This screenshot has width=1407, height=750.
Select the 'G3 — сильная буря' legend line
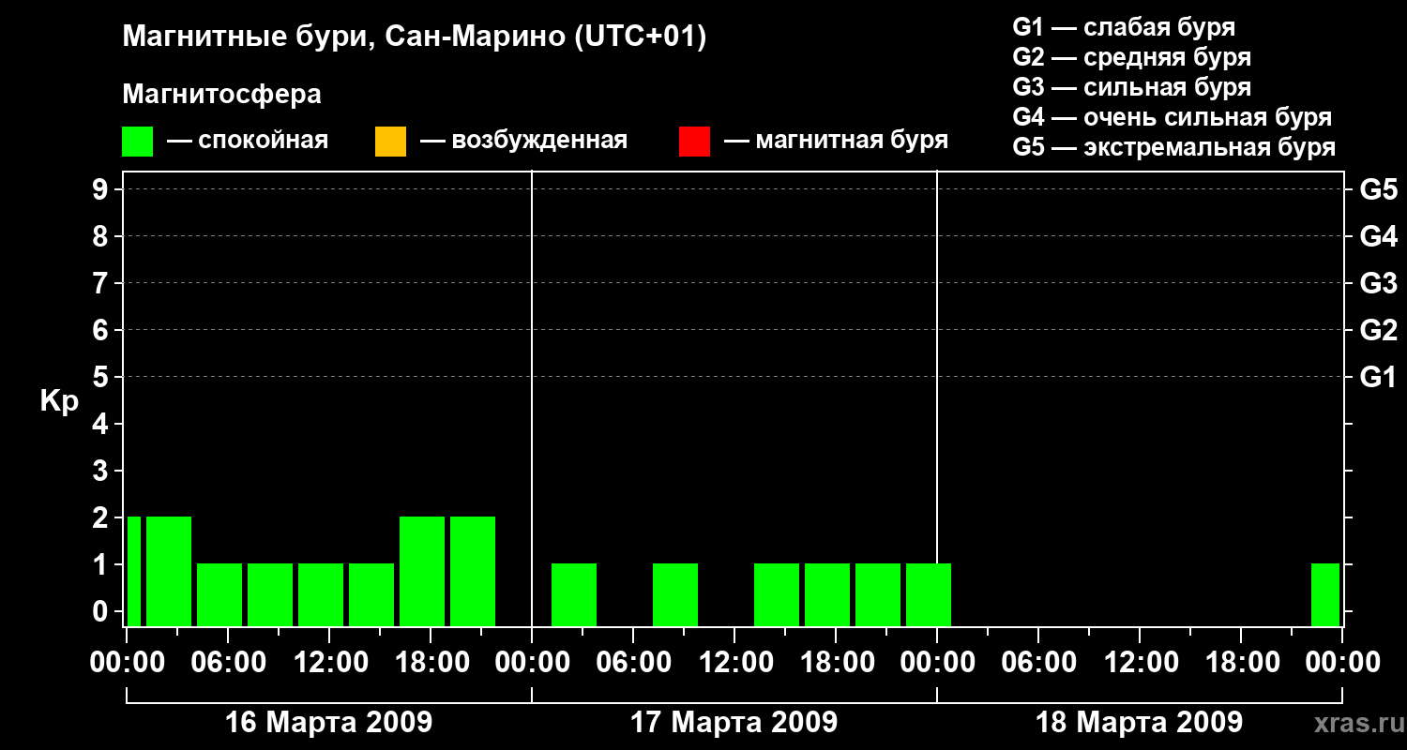click(x=1132, y=87)
